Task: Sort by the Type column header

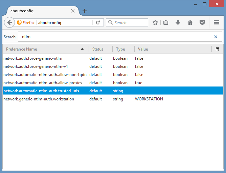Action: 123,49
